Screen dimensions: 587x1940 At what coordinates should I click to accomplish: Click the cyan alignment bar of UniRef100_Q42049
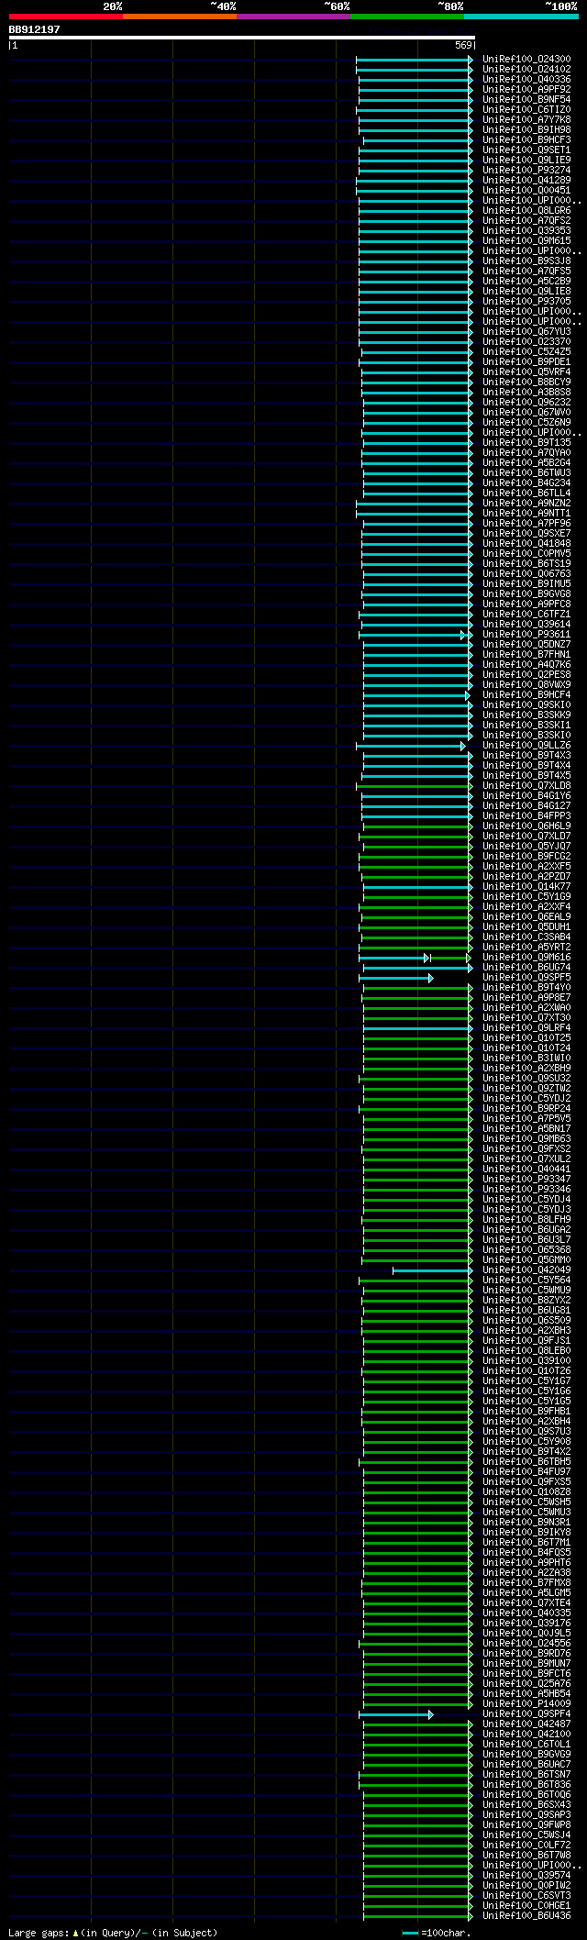(x=431, y=1270)
